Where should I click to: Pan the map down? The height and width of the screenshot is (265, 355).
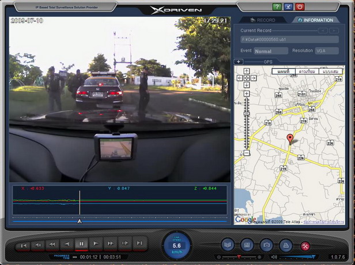click(247, 85)
